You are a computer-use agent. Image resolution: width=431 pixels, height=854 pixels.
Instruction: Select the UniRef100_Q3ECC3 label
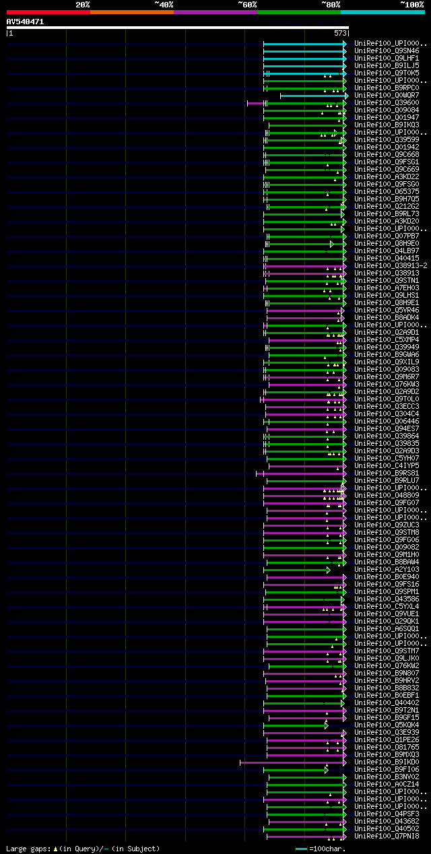pos(387,406)
